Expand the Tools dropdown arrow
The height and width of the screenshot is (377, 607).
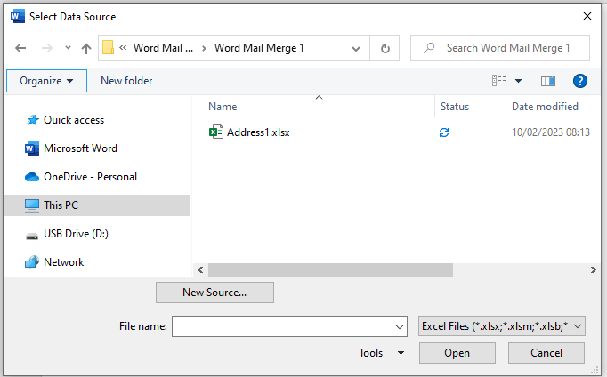(401, 353)
